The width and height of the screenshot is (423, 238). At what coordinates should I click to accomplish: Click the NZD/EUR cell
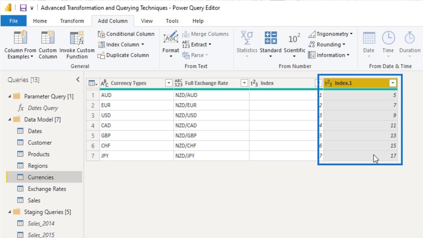pos(211,105)
